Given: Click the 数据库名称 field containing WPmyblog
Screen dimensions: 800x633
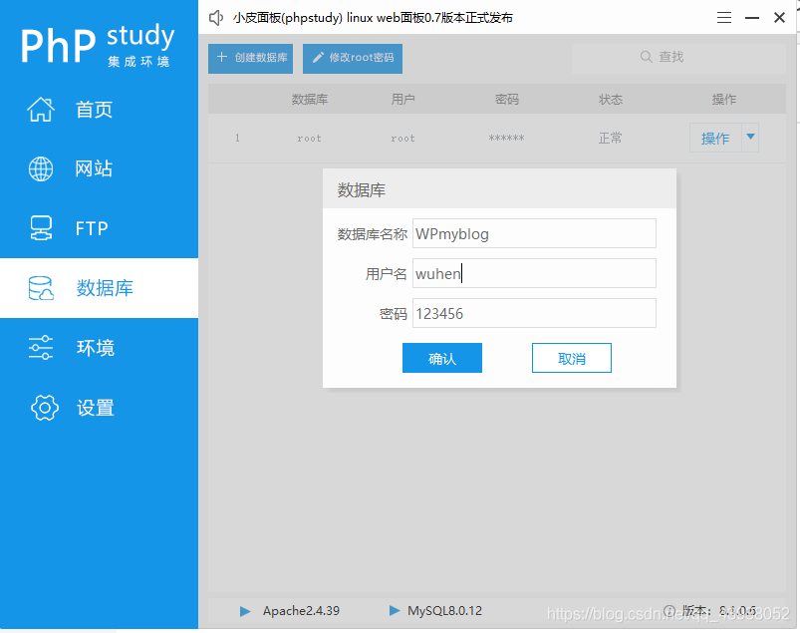Looking at the screenshot, I should point(534,234).
